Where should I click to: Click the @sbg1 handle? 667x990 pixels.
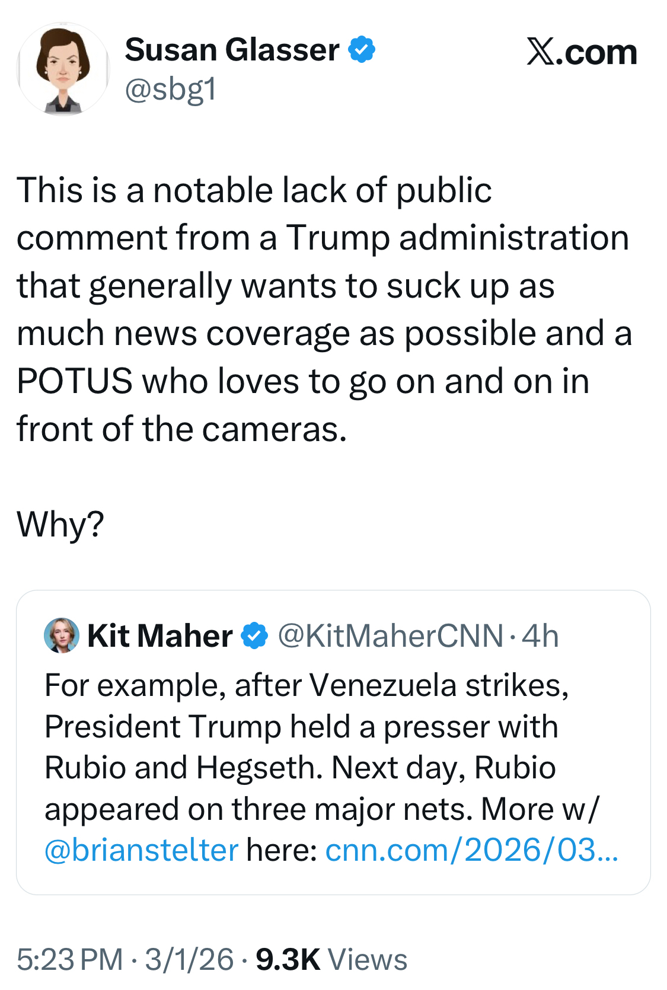171,90
